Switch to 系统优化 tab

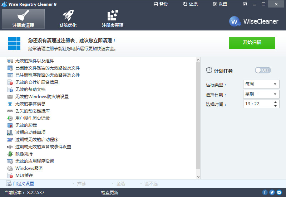68,19
